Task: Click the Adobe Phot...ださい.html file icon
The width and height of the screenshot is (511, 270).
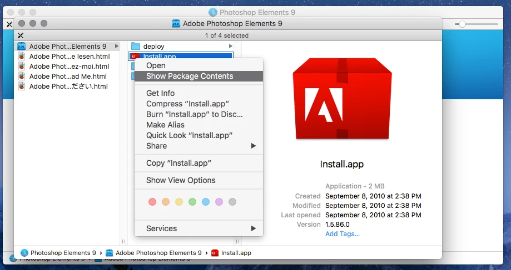Action: pos(22,86)
